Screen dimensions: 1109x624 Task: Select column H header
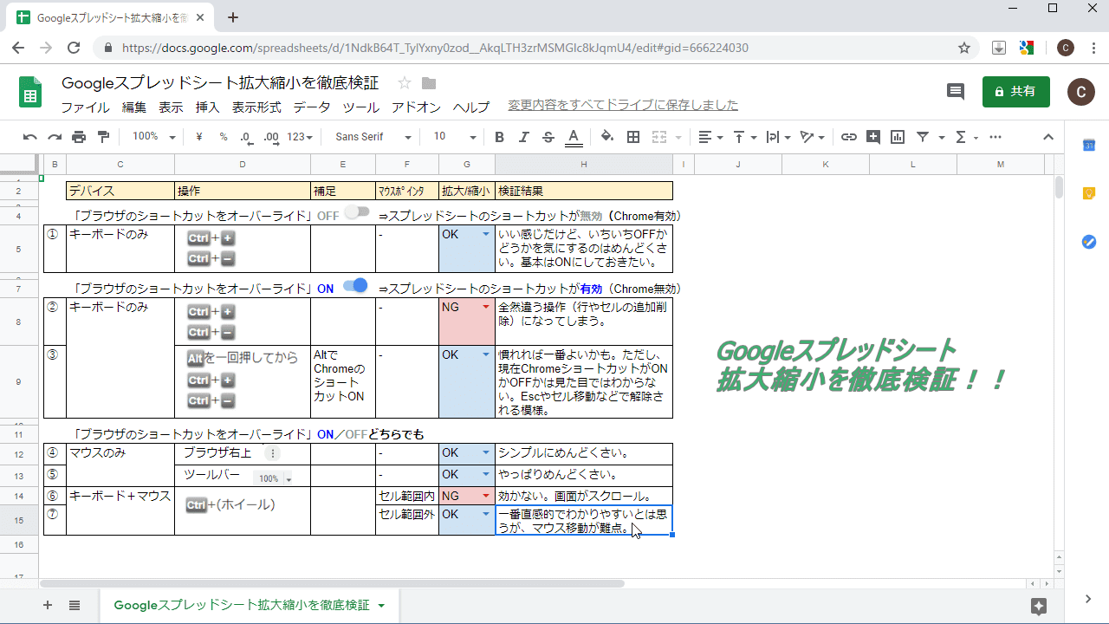[x=584, y=165]
